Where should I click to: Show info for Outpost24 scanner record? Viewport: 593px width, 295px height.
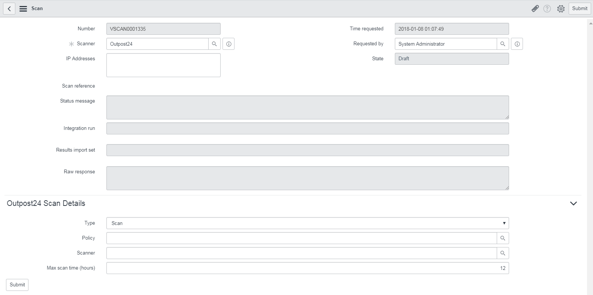click(x=229, y=44)
